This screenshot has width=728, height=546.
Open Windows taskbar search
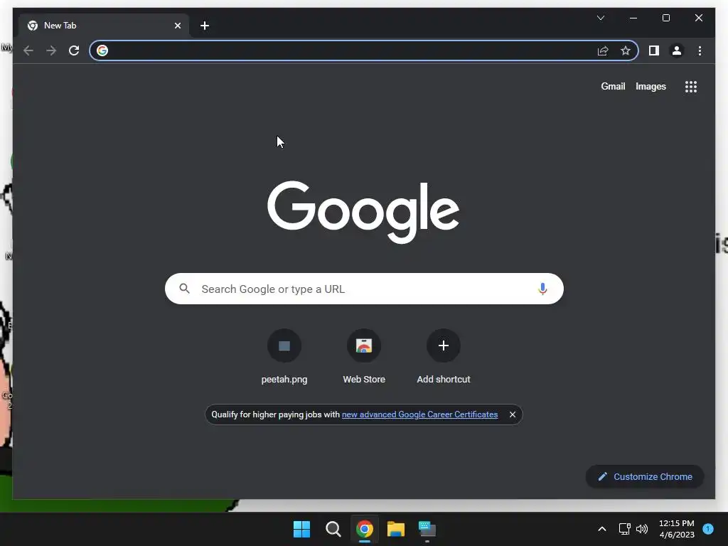333,529
